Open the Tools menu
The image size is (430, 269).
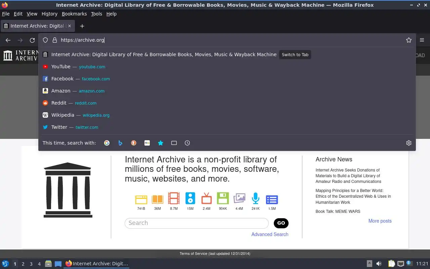coord(96,14)
